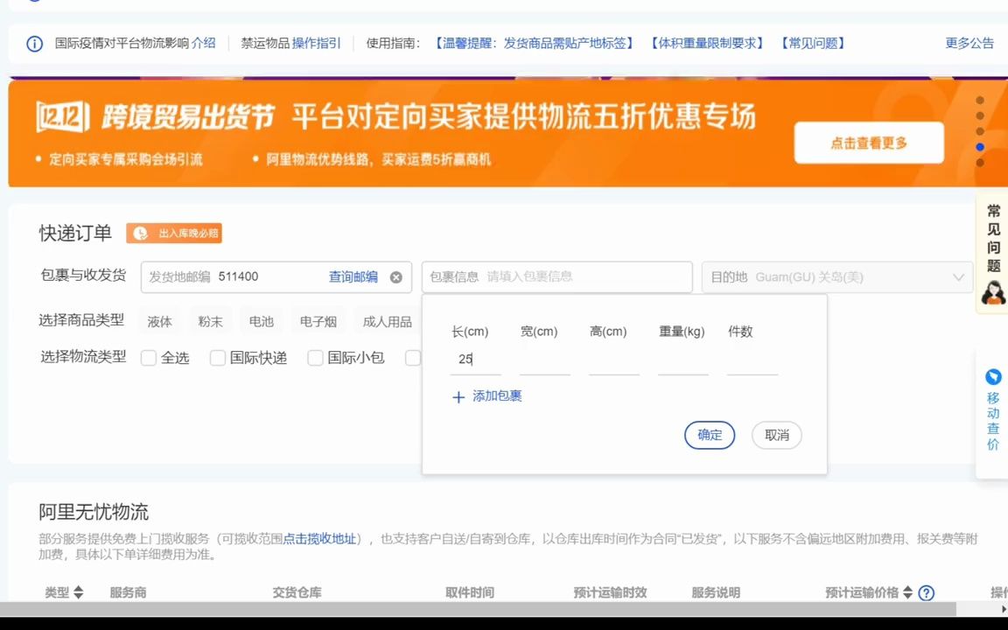Open the 介绍 link for 国际疫情
The width and height of the screenshot is (1008, 630).
203,43
